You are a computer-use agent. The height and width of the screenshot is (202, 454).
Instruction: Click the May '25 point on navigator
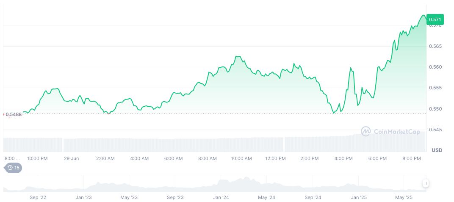coord(404,197)
